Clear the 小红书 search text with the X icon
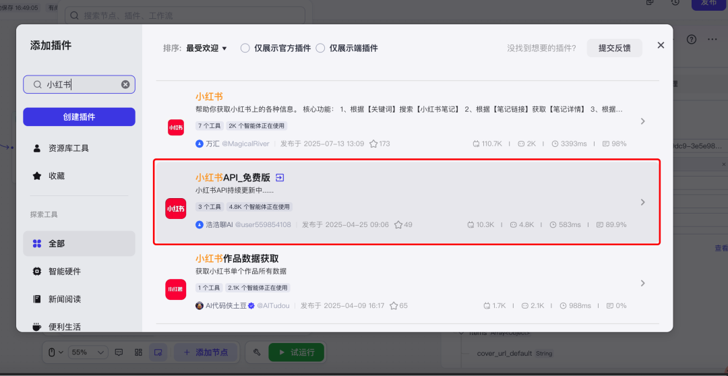This screenshot has height=376, width=728. click(125, 84)
